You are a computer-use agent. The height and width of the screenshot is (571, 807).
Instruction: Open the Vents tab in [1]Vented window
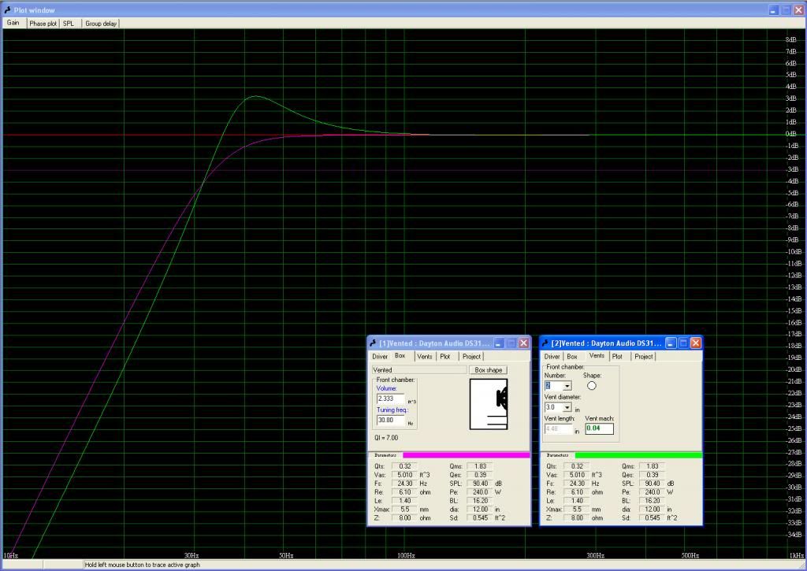click(x=425, y=357)
